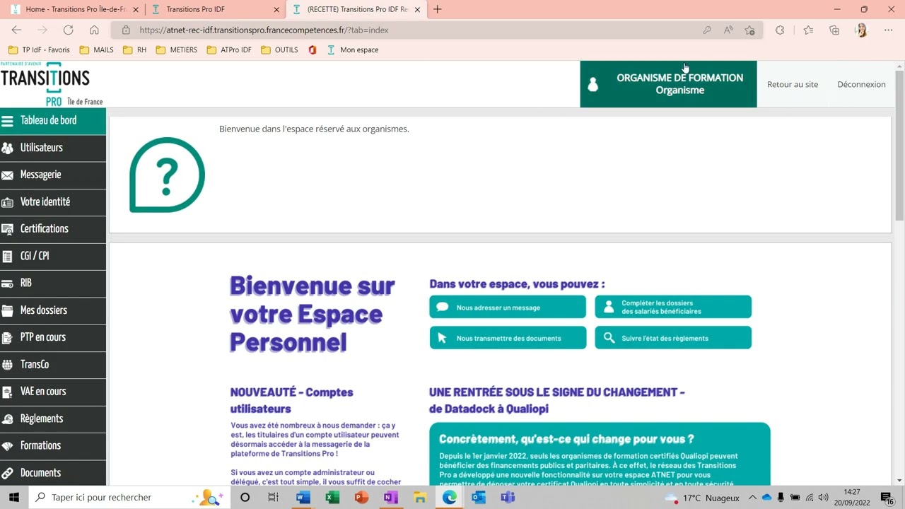Click the TransCo globe icon

(x=8, y=365)
